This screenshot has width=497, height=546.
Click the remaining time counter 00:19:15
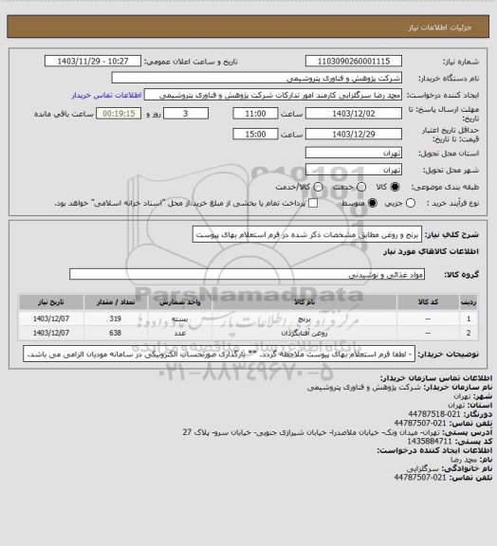119,114
